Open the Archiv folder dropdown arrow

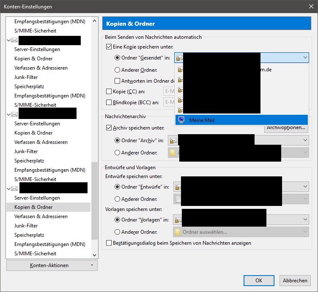click(x=305, y=140)
